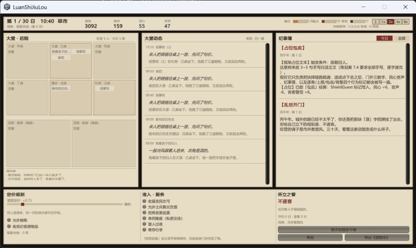416x248 pixels.
Task: Click the 47 value in header
Action: pyautogui.click(x=168, y=26)
